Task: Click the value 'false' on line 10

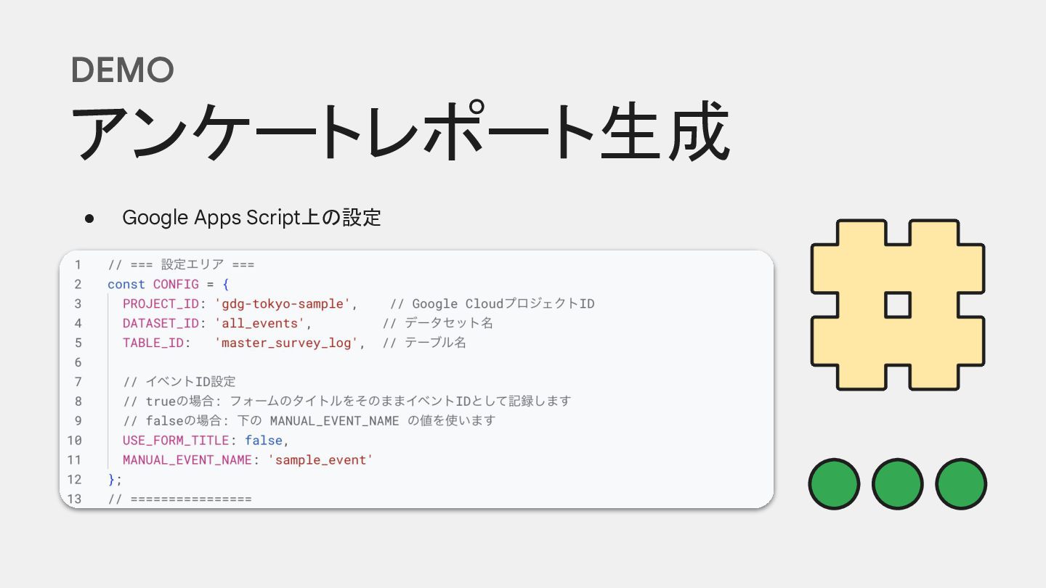Action: [x=264, y=441]
